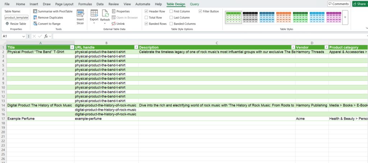Click Summarise with PivotTable
Viewport: 368px width, 163px height.
53,11
